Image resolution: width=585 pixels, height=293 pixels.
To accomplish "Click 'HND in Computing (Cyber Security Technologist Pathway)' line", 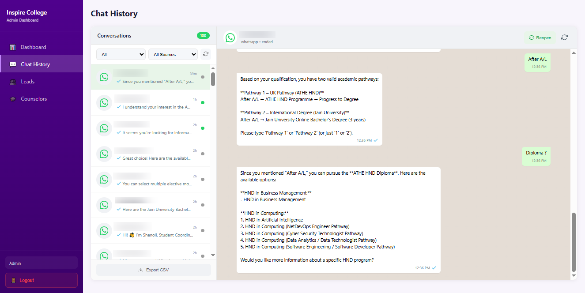I will click(x=302, y=233).
